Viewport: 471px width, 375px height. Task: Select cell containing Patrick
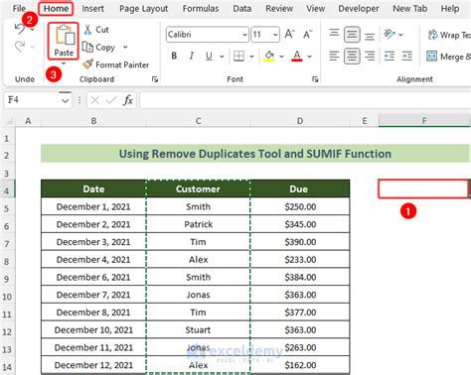(x=198, y=224)
